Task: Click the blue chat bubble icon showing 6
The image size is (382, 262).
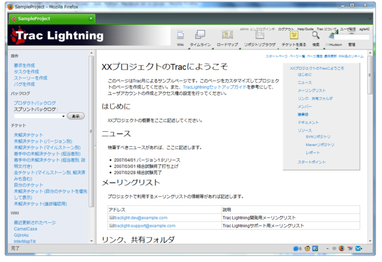Action: [295, 248]
